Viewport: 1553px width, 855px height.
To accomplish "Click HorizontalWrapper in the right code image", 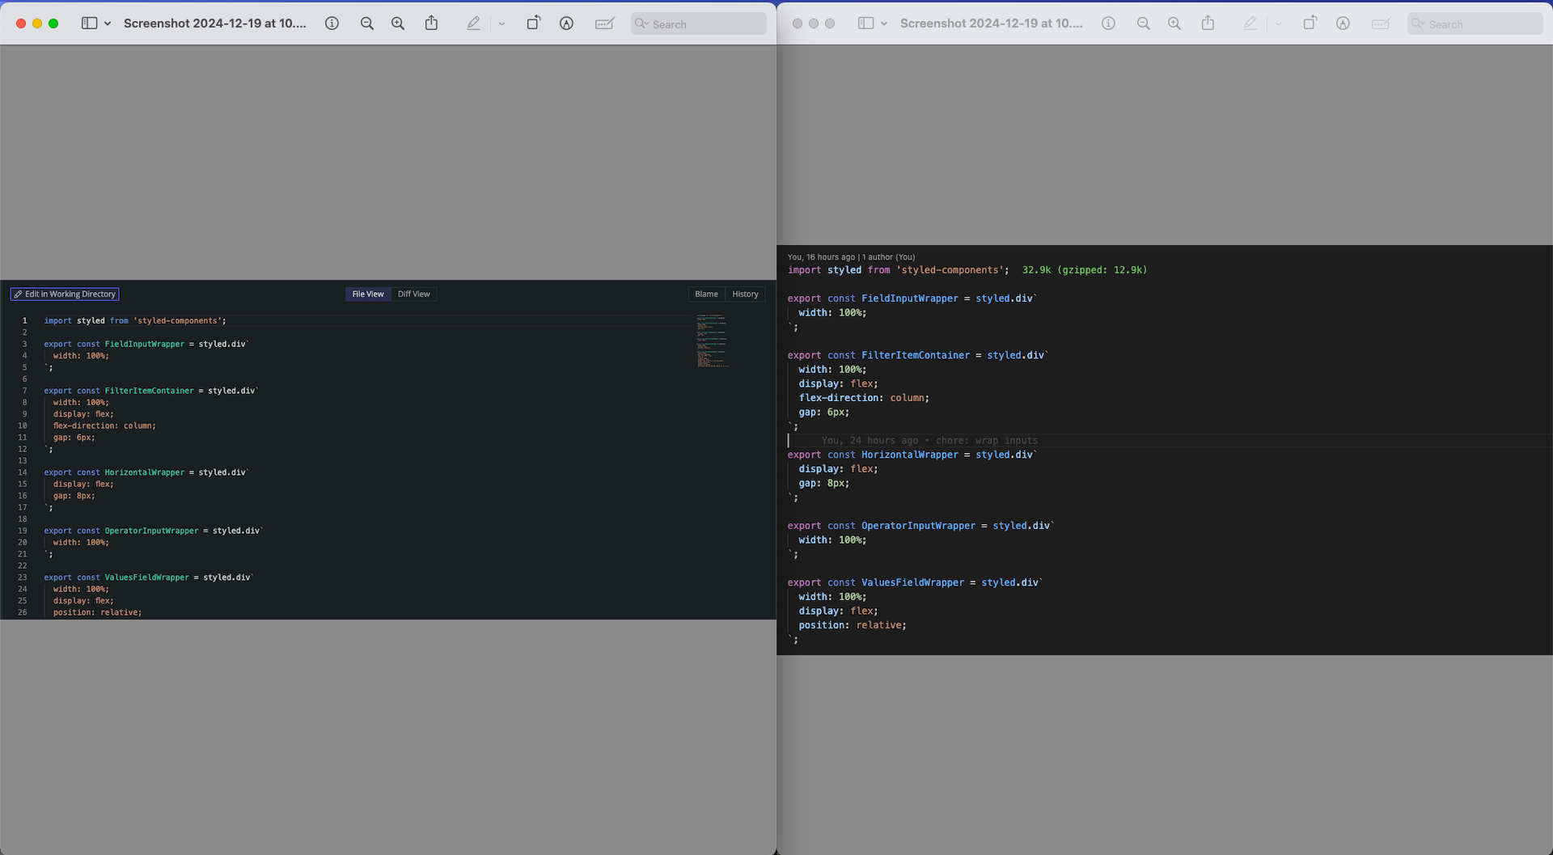I will click(x=909, y=455).
